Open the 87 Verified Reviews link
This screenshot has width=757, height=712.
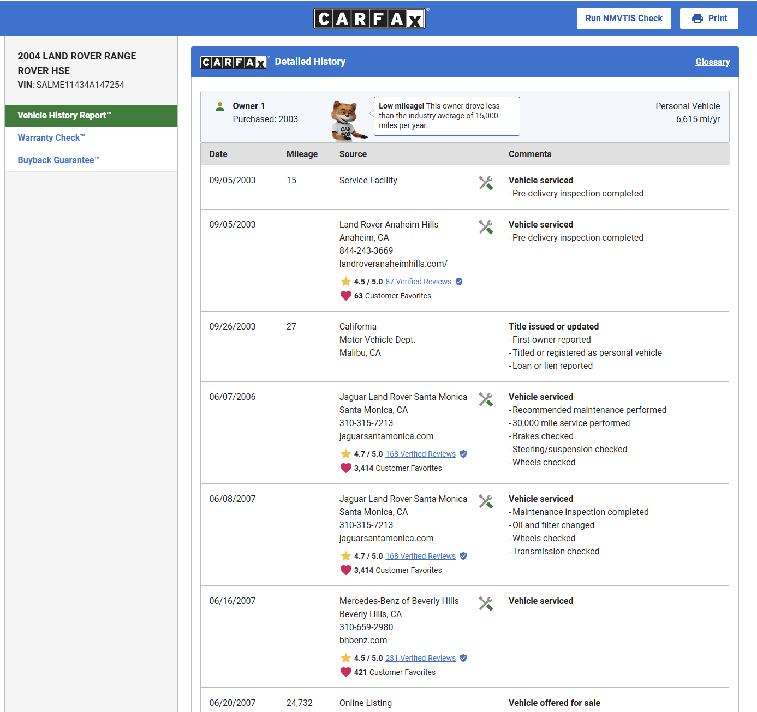(418, 282)
